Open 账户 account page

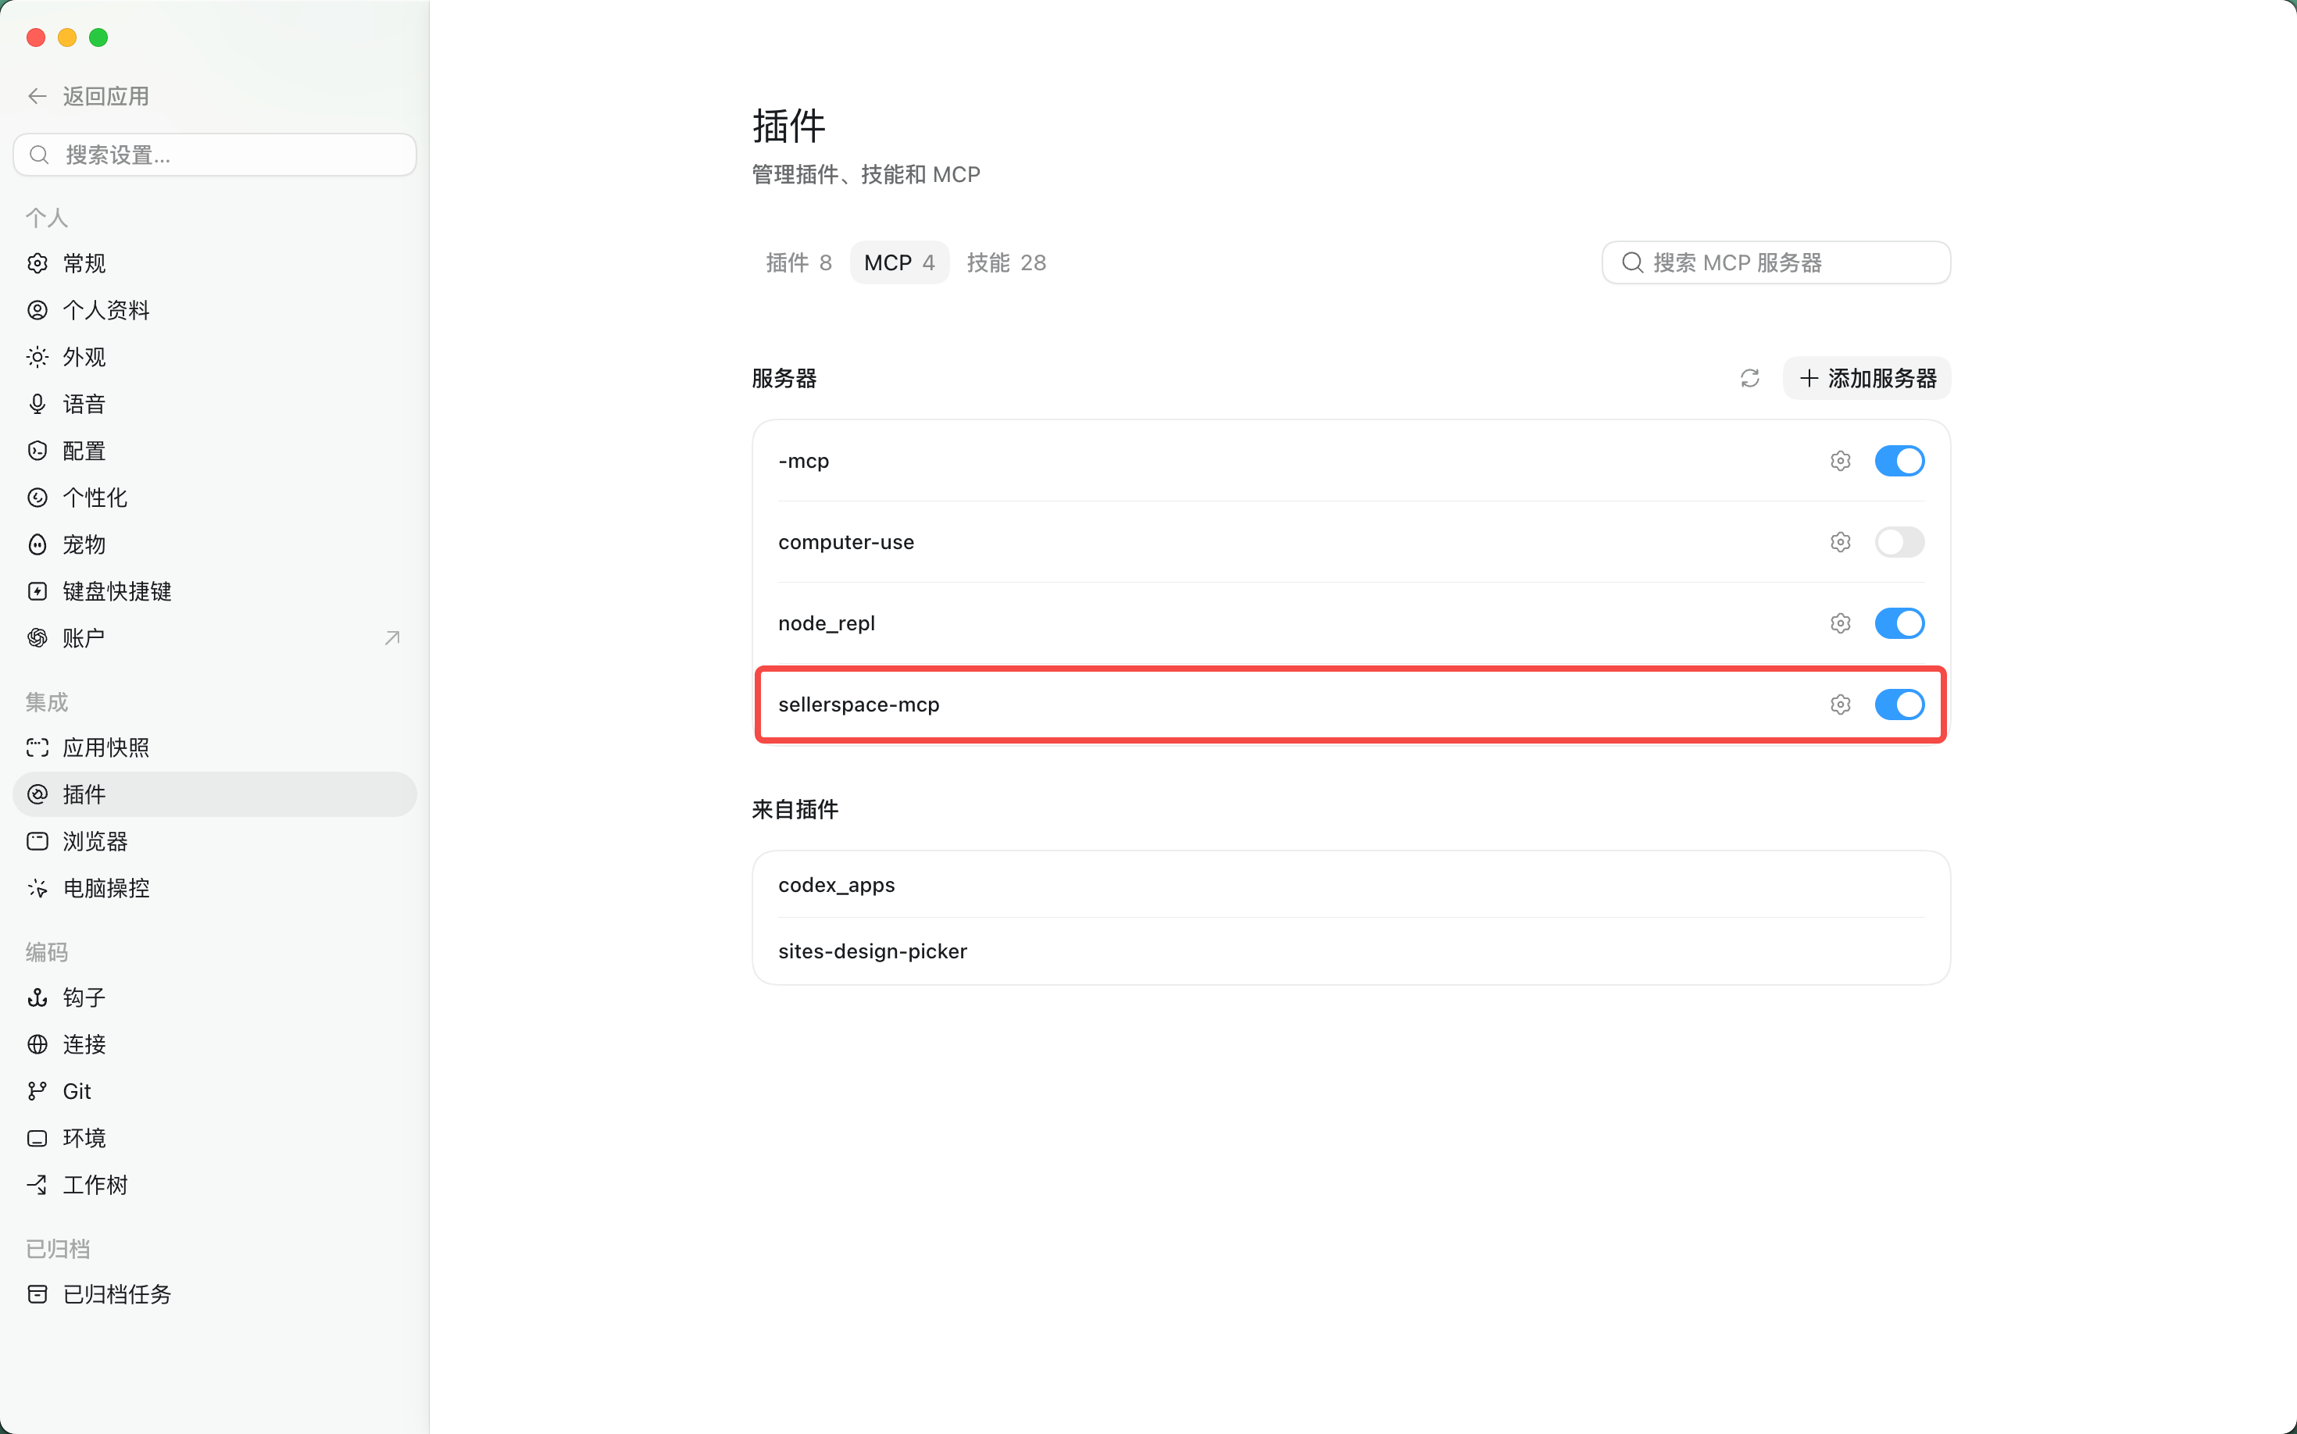pos(214,638)
